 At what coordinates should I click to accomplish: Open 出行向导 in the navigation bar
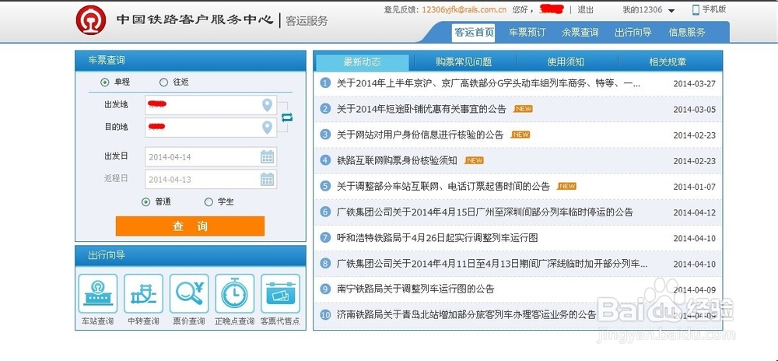tap(633, 32)
